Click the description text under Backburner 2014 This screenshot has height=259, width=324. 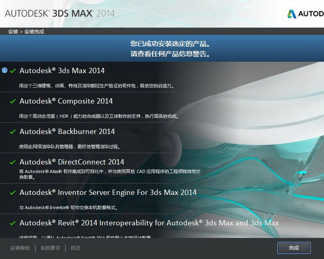click(70, 147)
